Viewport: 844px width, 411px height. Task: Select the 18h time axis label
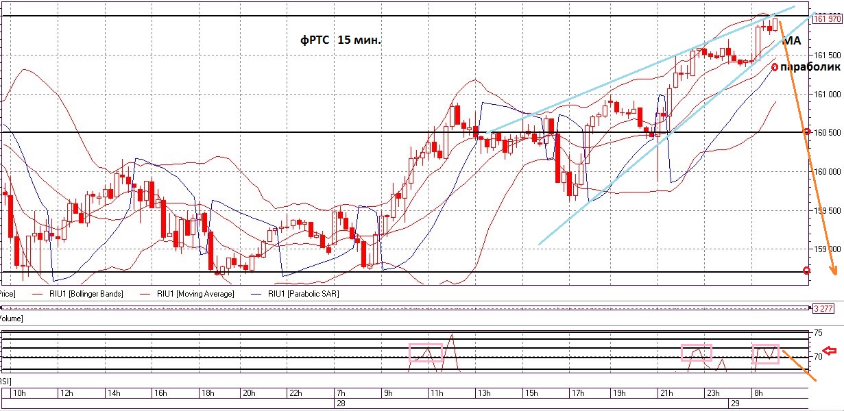pos(208,393)
